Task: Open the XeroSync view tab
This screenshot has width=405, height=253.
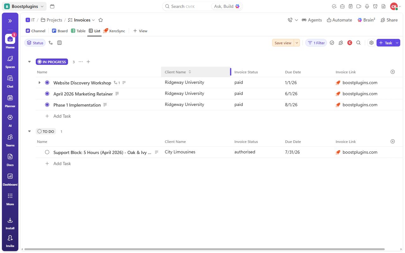Action: [114, 31]
